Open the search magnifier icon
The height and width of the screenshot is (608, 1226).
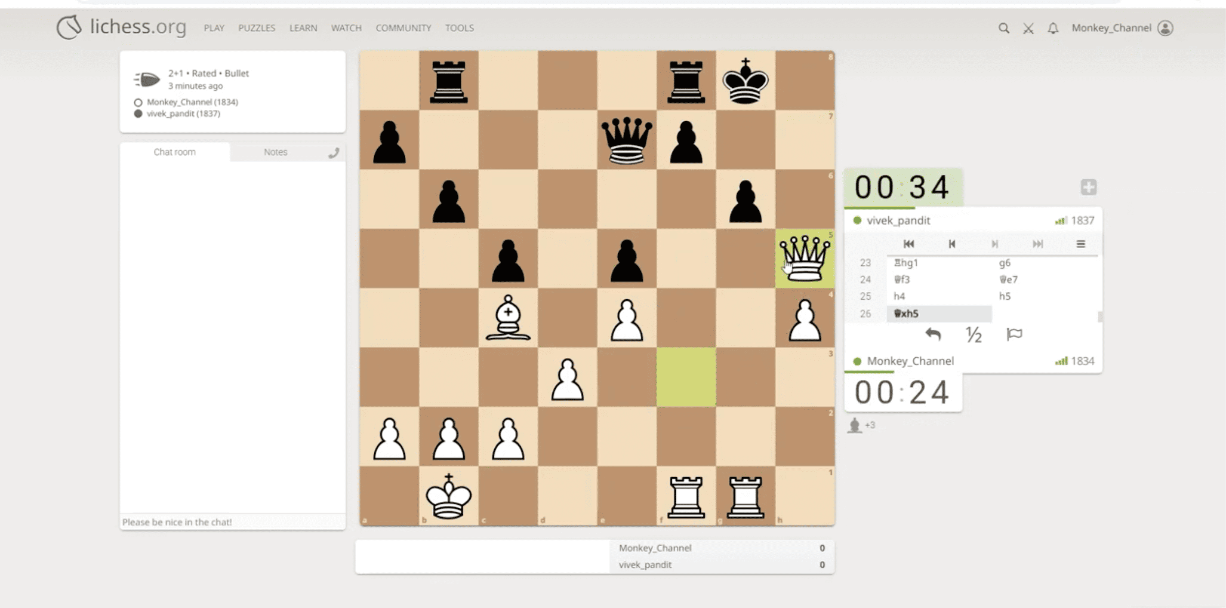tap(1004, 28)
